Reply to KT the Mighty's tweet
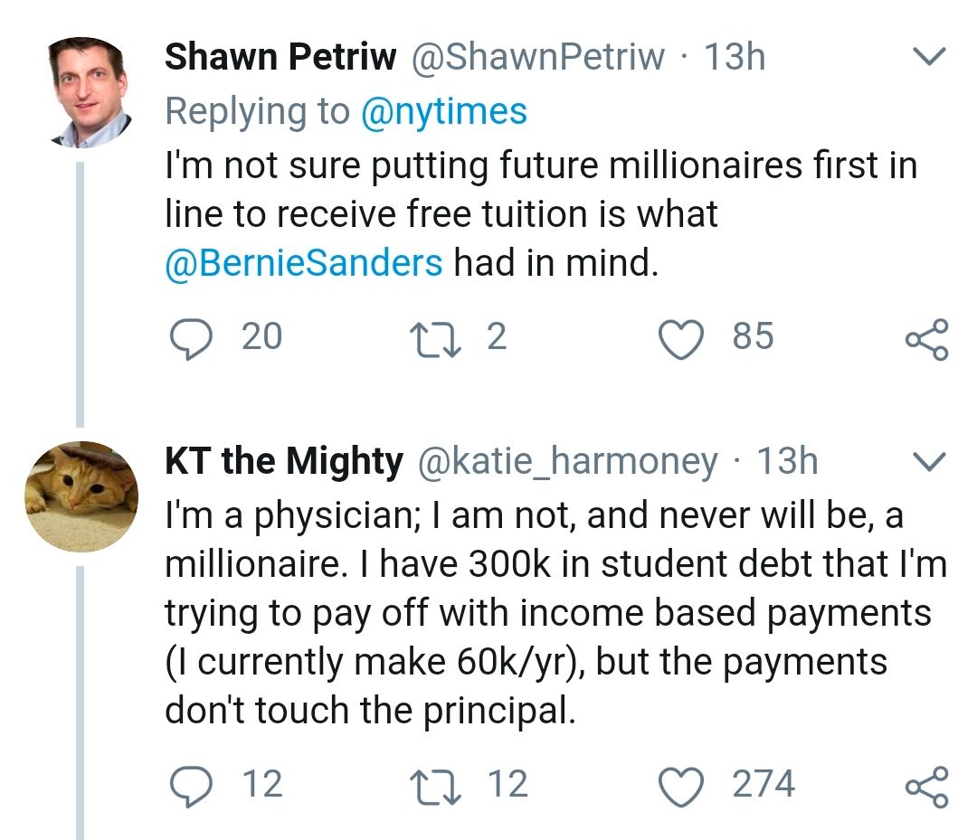The height and width of the screenshot is (840, 977). [x=188, y=785]
